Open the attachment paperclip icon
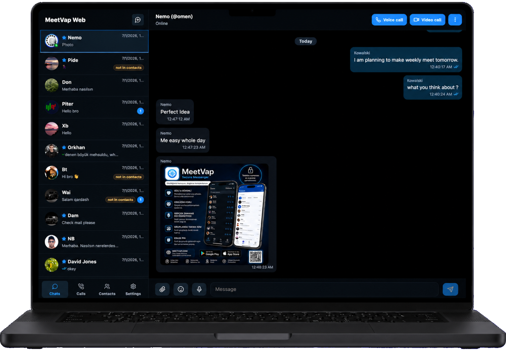Image resolution: width=506 pixels, height=350 pixels. point(162,289)
